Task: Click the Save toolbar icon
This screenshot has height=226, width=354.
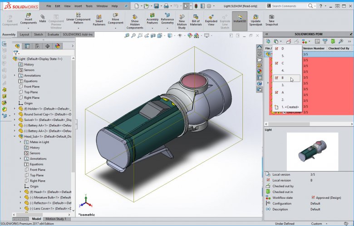Action: (156, 6)
